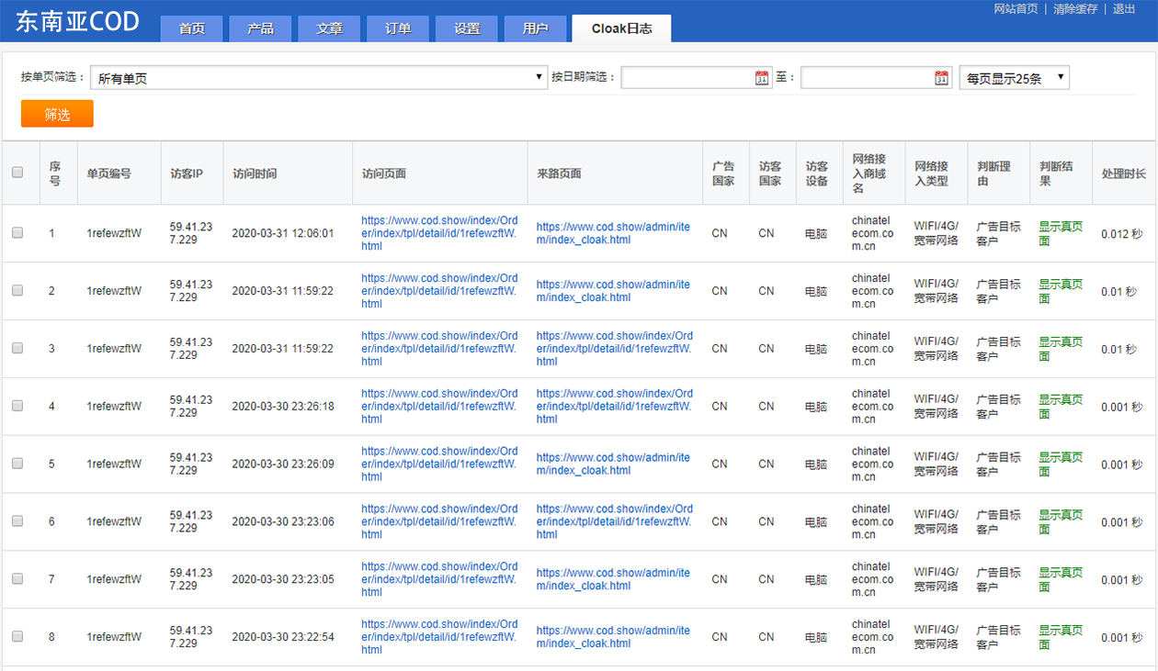1158x671 pixels.
Task: Check the checkbox for row 2
Action: tap(17, 290)
